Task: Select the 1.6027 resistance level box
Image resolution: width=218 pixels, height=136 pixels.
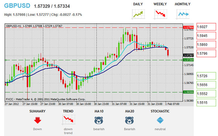Action: click(206, 27)
